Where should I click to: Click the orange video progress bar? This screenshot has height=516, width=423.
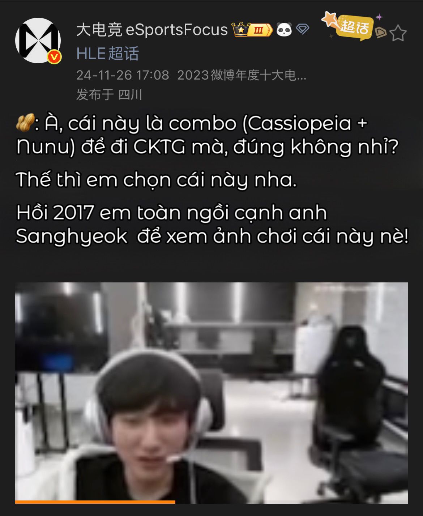click(x=95, y=502)
